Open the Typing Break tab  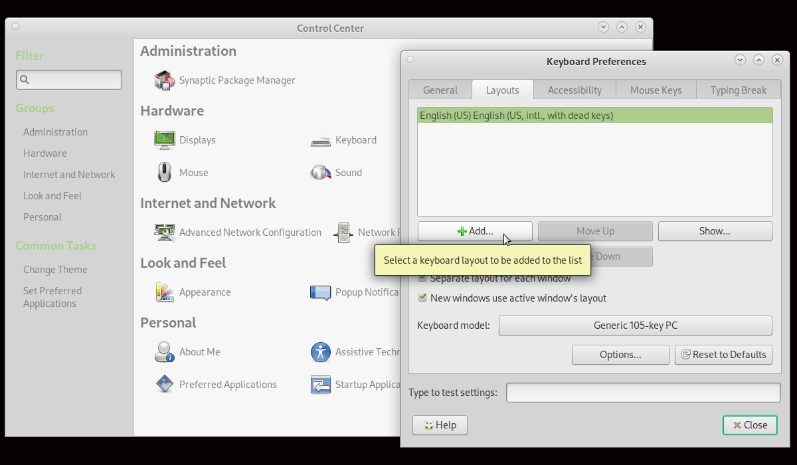pyautogui.click(x=738, y=90)
